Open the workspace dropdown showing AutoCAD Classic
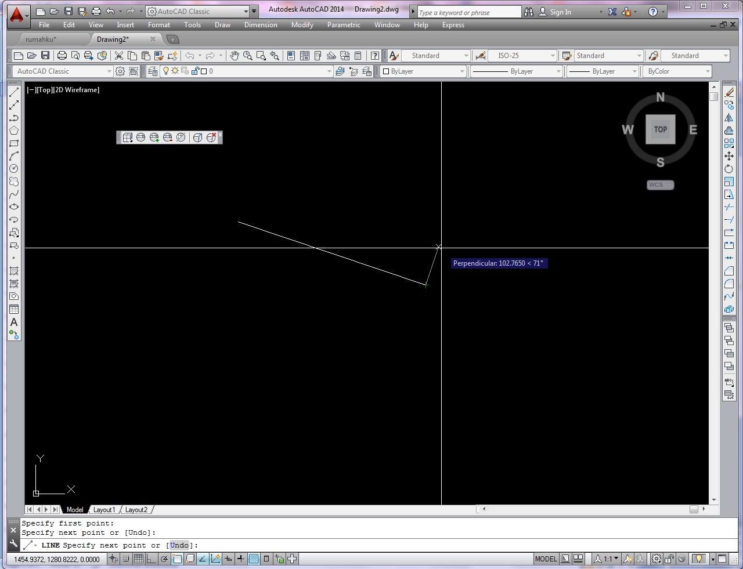Image resolution: width=743 pixels, height=569 pixels. (246, 11)
